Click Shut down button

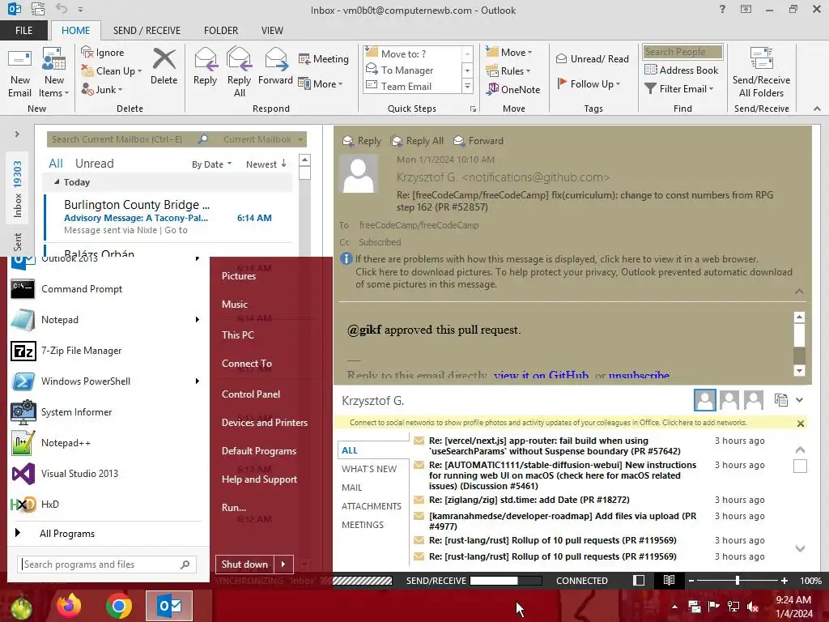point(244,564)
